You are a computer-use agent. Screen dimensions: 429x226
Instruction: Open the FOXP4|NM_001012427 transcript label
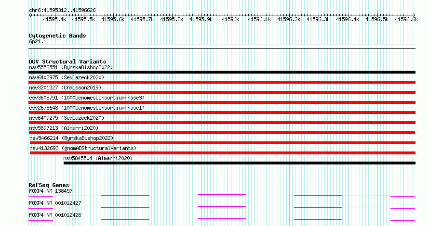click(x=55, y=203)
